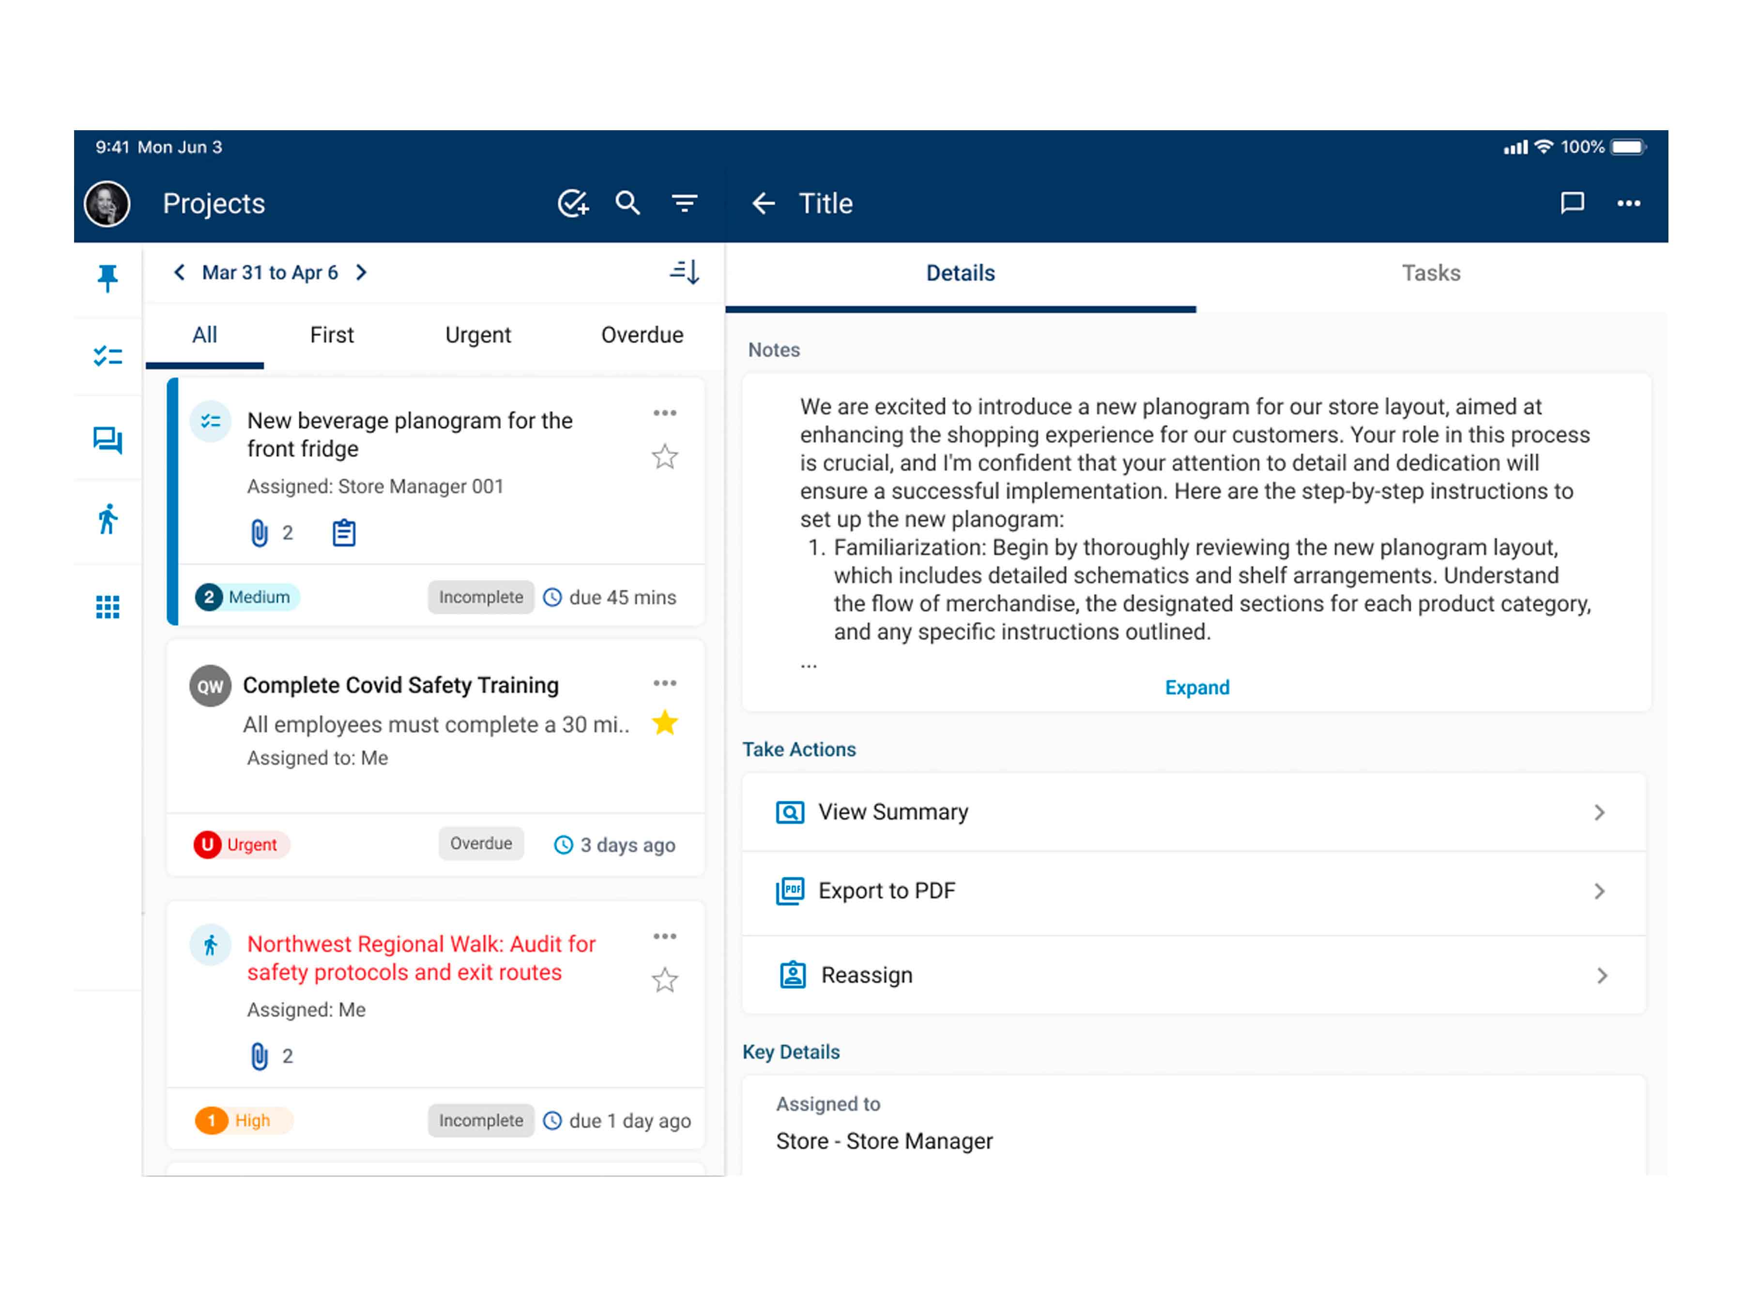Open the pinned items sidebar icon
1743x1307 pixels.
pyautogui.click(x=108, y=277)
